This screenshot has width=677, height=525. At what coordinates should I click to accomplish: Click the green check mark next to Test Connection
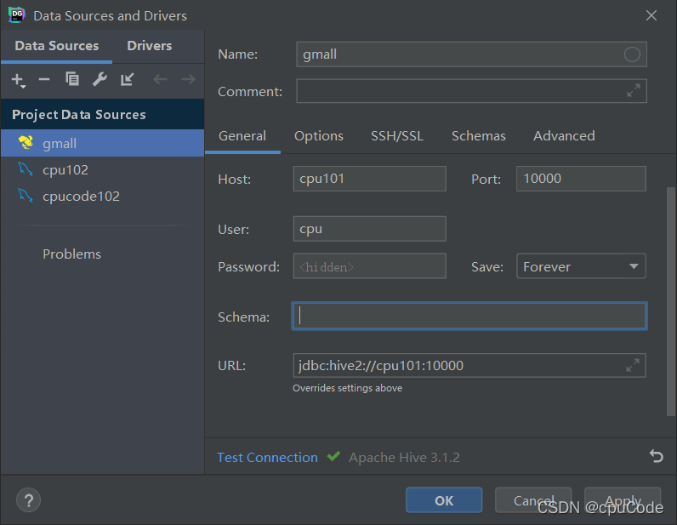pyautogui.click(x=333, y=456)
